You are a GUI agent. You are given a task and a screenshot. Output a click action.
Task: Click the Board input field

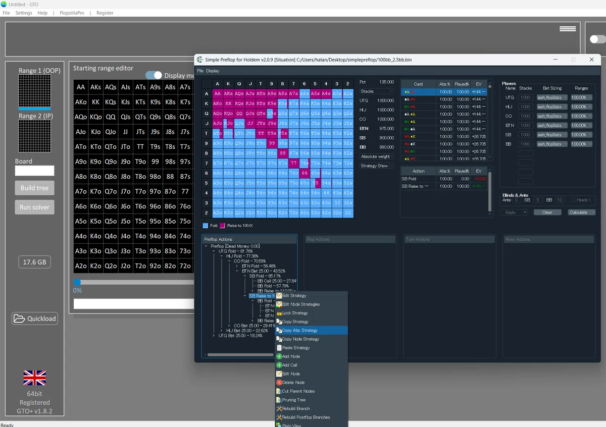(x=34, y=171)
